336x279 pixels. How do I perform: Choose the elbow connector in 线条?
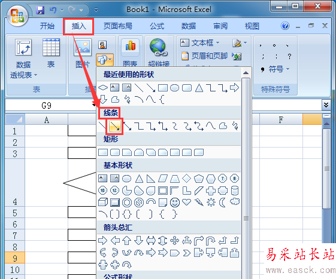pos(139,126)
